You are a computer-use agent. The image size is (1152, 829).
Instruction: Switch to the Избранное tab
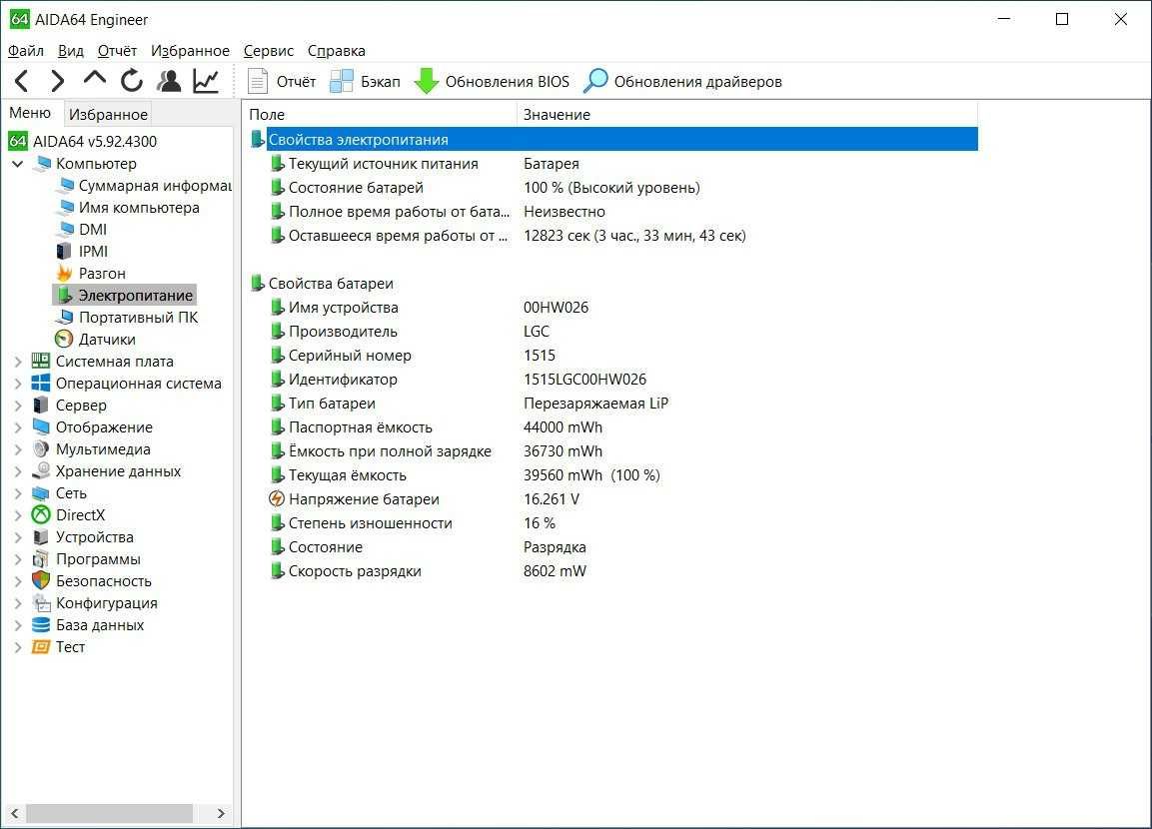[108, 115]
